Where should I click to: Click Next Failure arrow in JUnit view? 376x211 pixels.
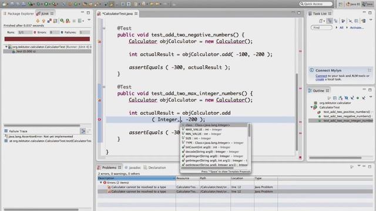tap(38, 21)
